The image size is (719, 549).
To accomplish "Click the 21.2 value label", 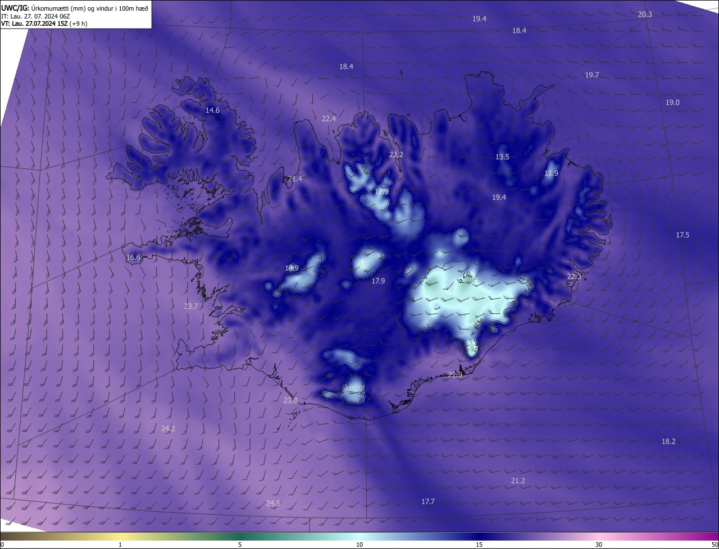I will [x=518, y=481].
